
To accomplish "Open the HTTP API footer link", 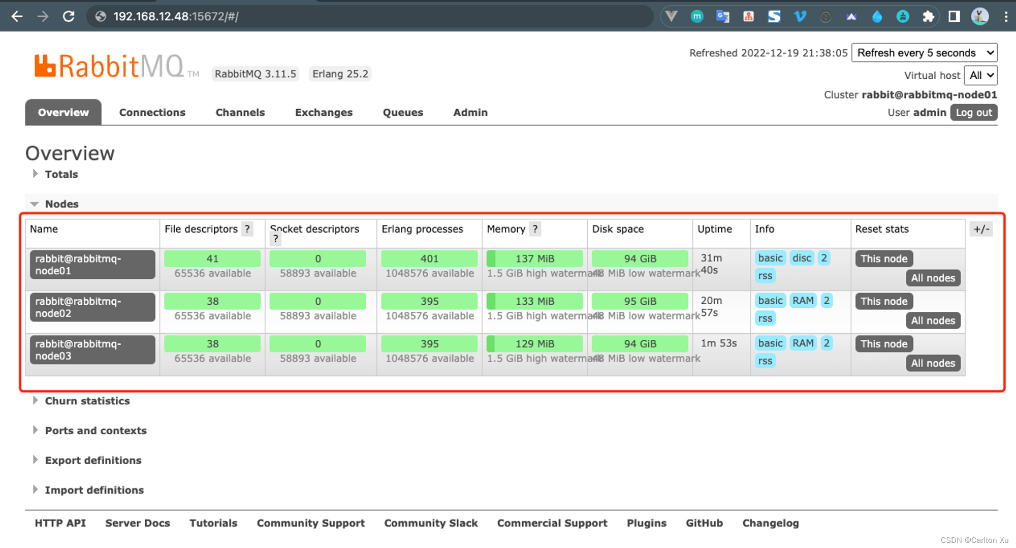I will pyautogui.click(x=60, y=523).
